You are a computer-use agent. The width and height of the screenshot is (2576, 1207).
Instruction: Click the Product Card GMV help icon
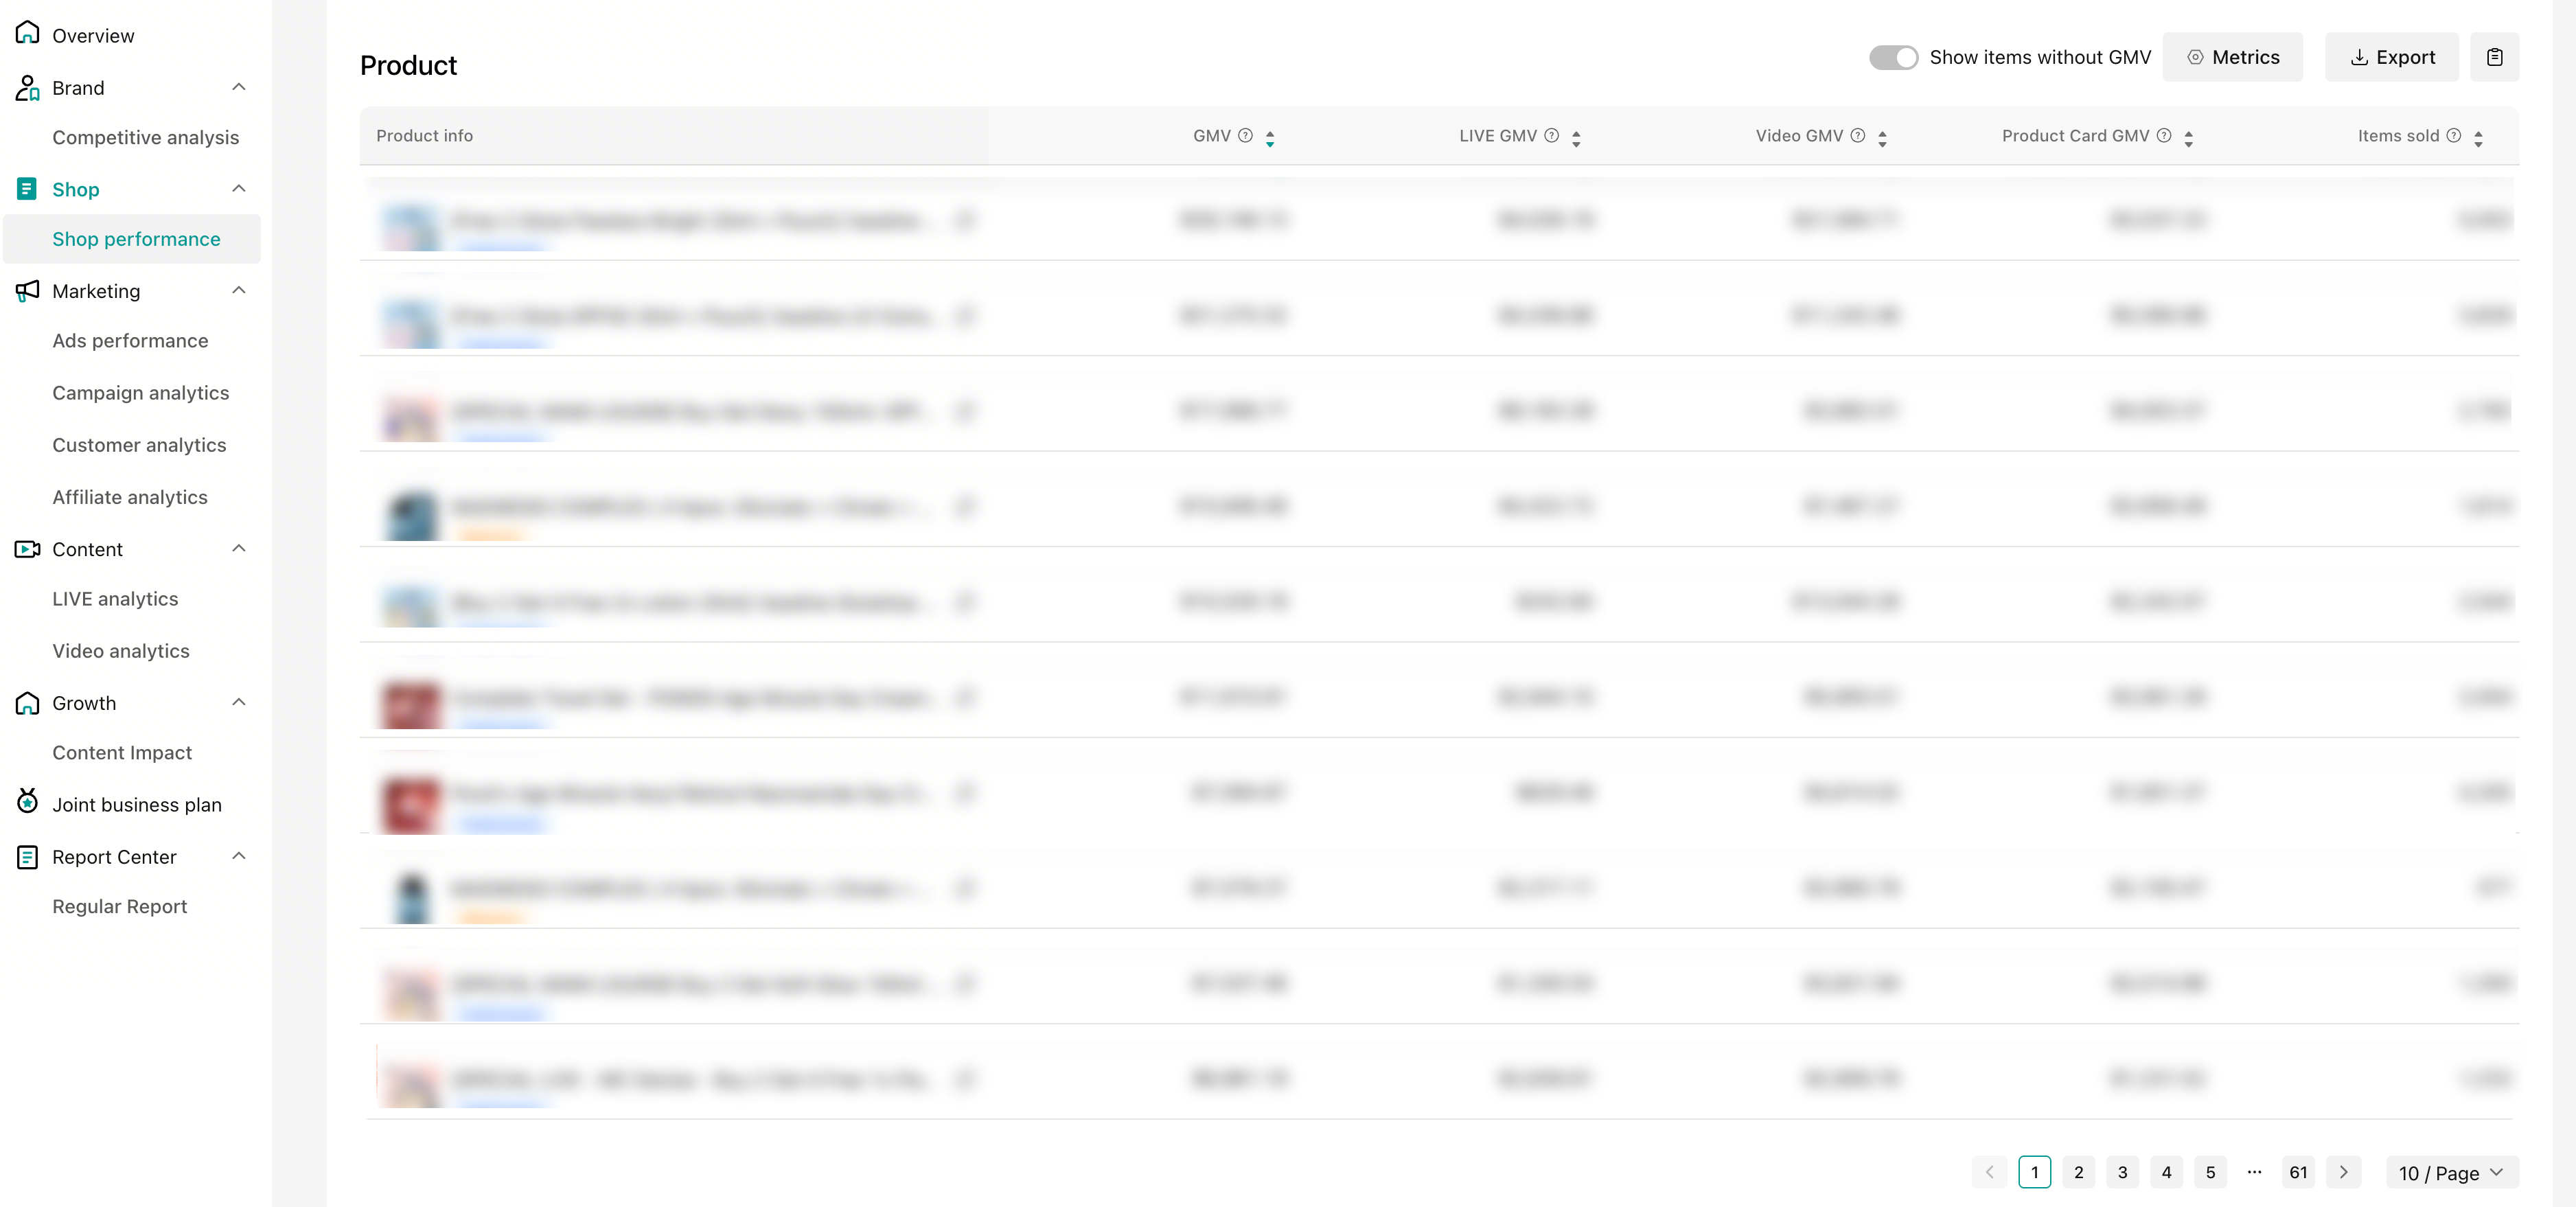click(2163, 135)
